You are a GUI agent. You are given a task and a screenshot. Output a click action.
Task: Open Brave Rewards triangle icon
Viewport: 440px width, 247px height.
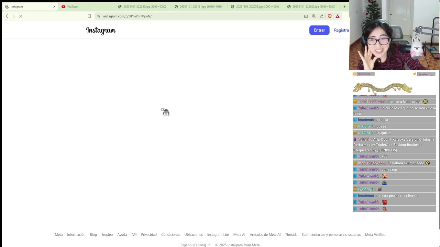[x=338, y=16]
